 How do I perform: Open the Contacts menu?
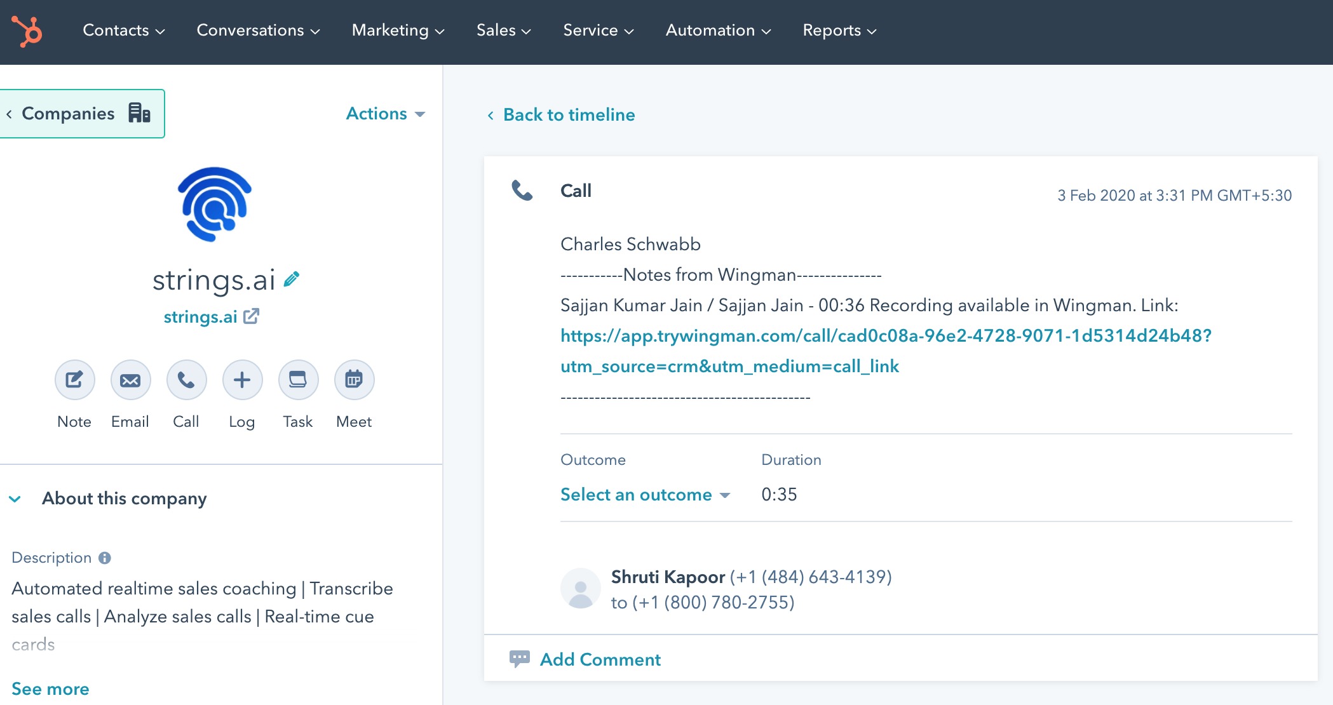tap(124, 30)
